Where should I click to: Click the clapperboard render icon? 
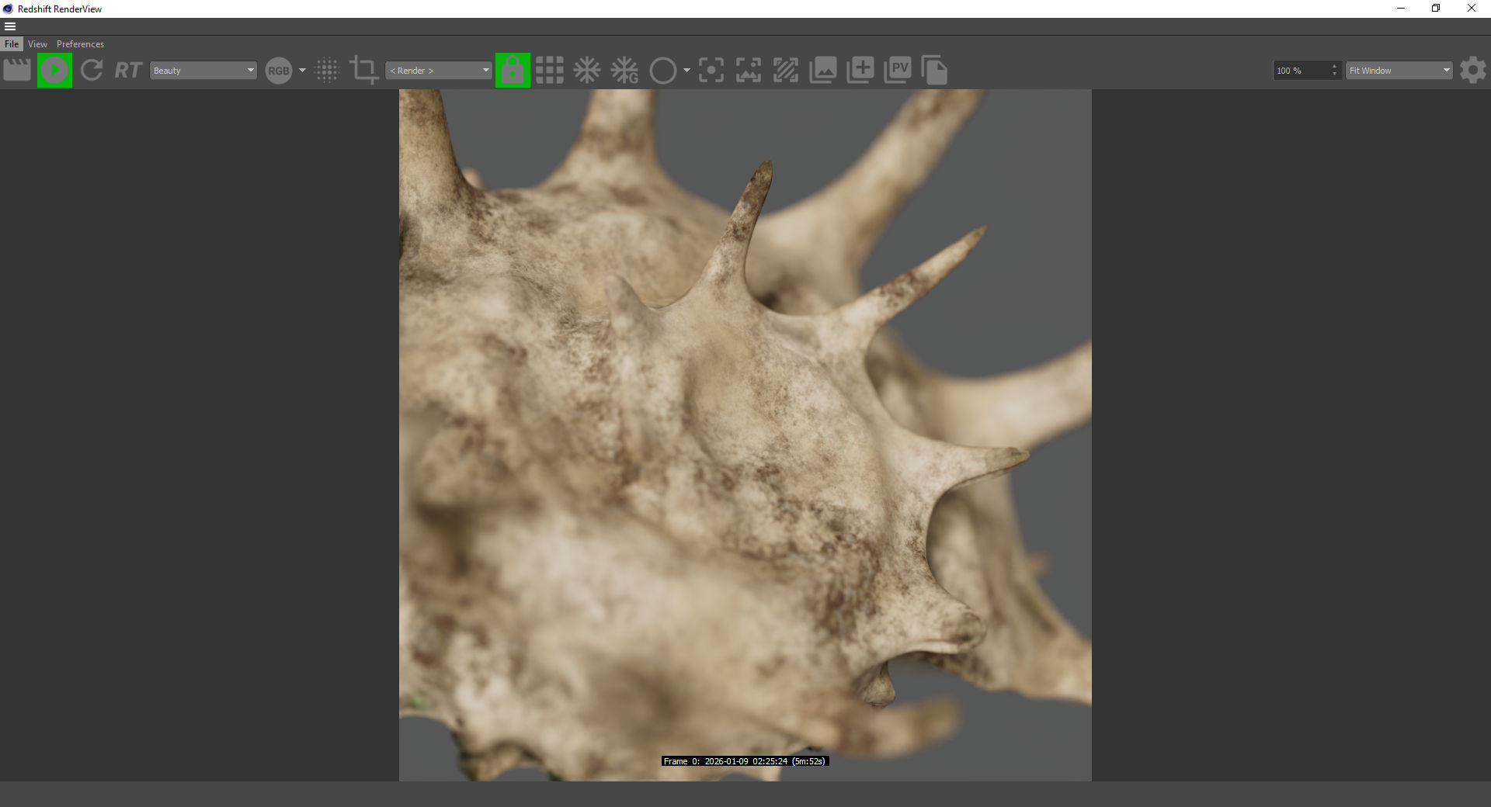pyautogui.click(x=17, y=71)
